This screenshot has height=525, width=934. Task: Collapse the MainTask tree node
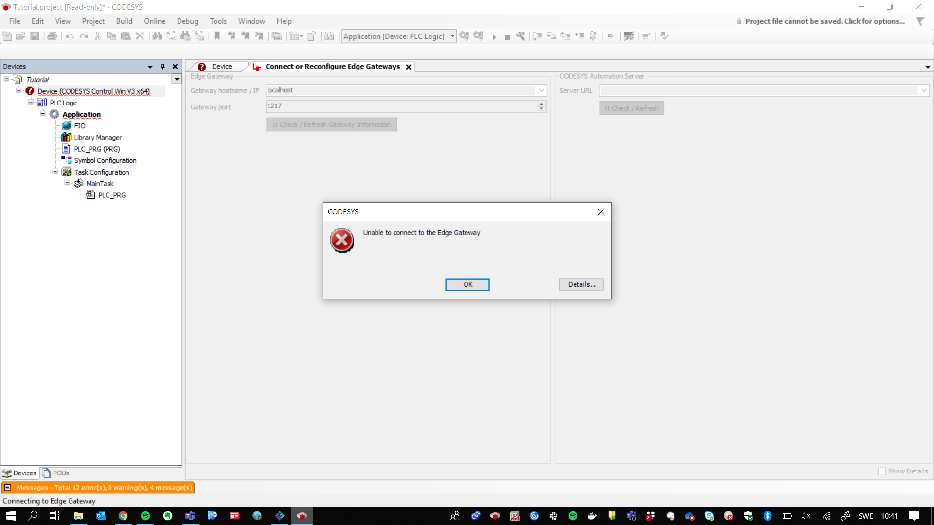[x=67, y=183]
